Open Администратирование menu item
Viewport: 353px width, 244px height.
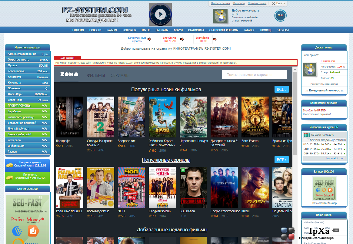pos(28,54)
